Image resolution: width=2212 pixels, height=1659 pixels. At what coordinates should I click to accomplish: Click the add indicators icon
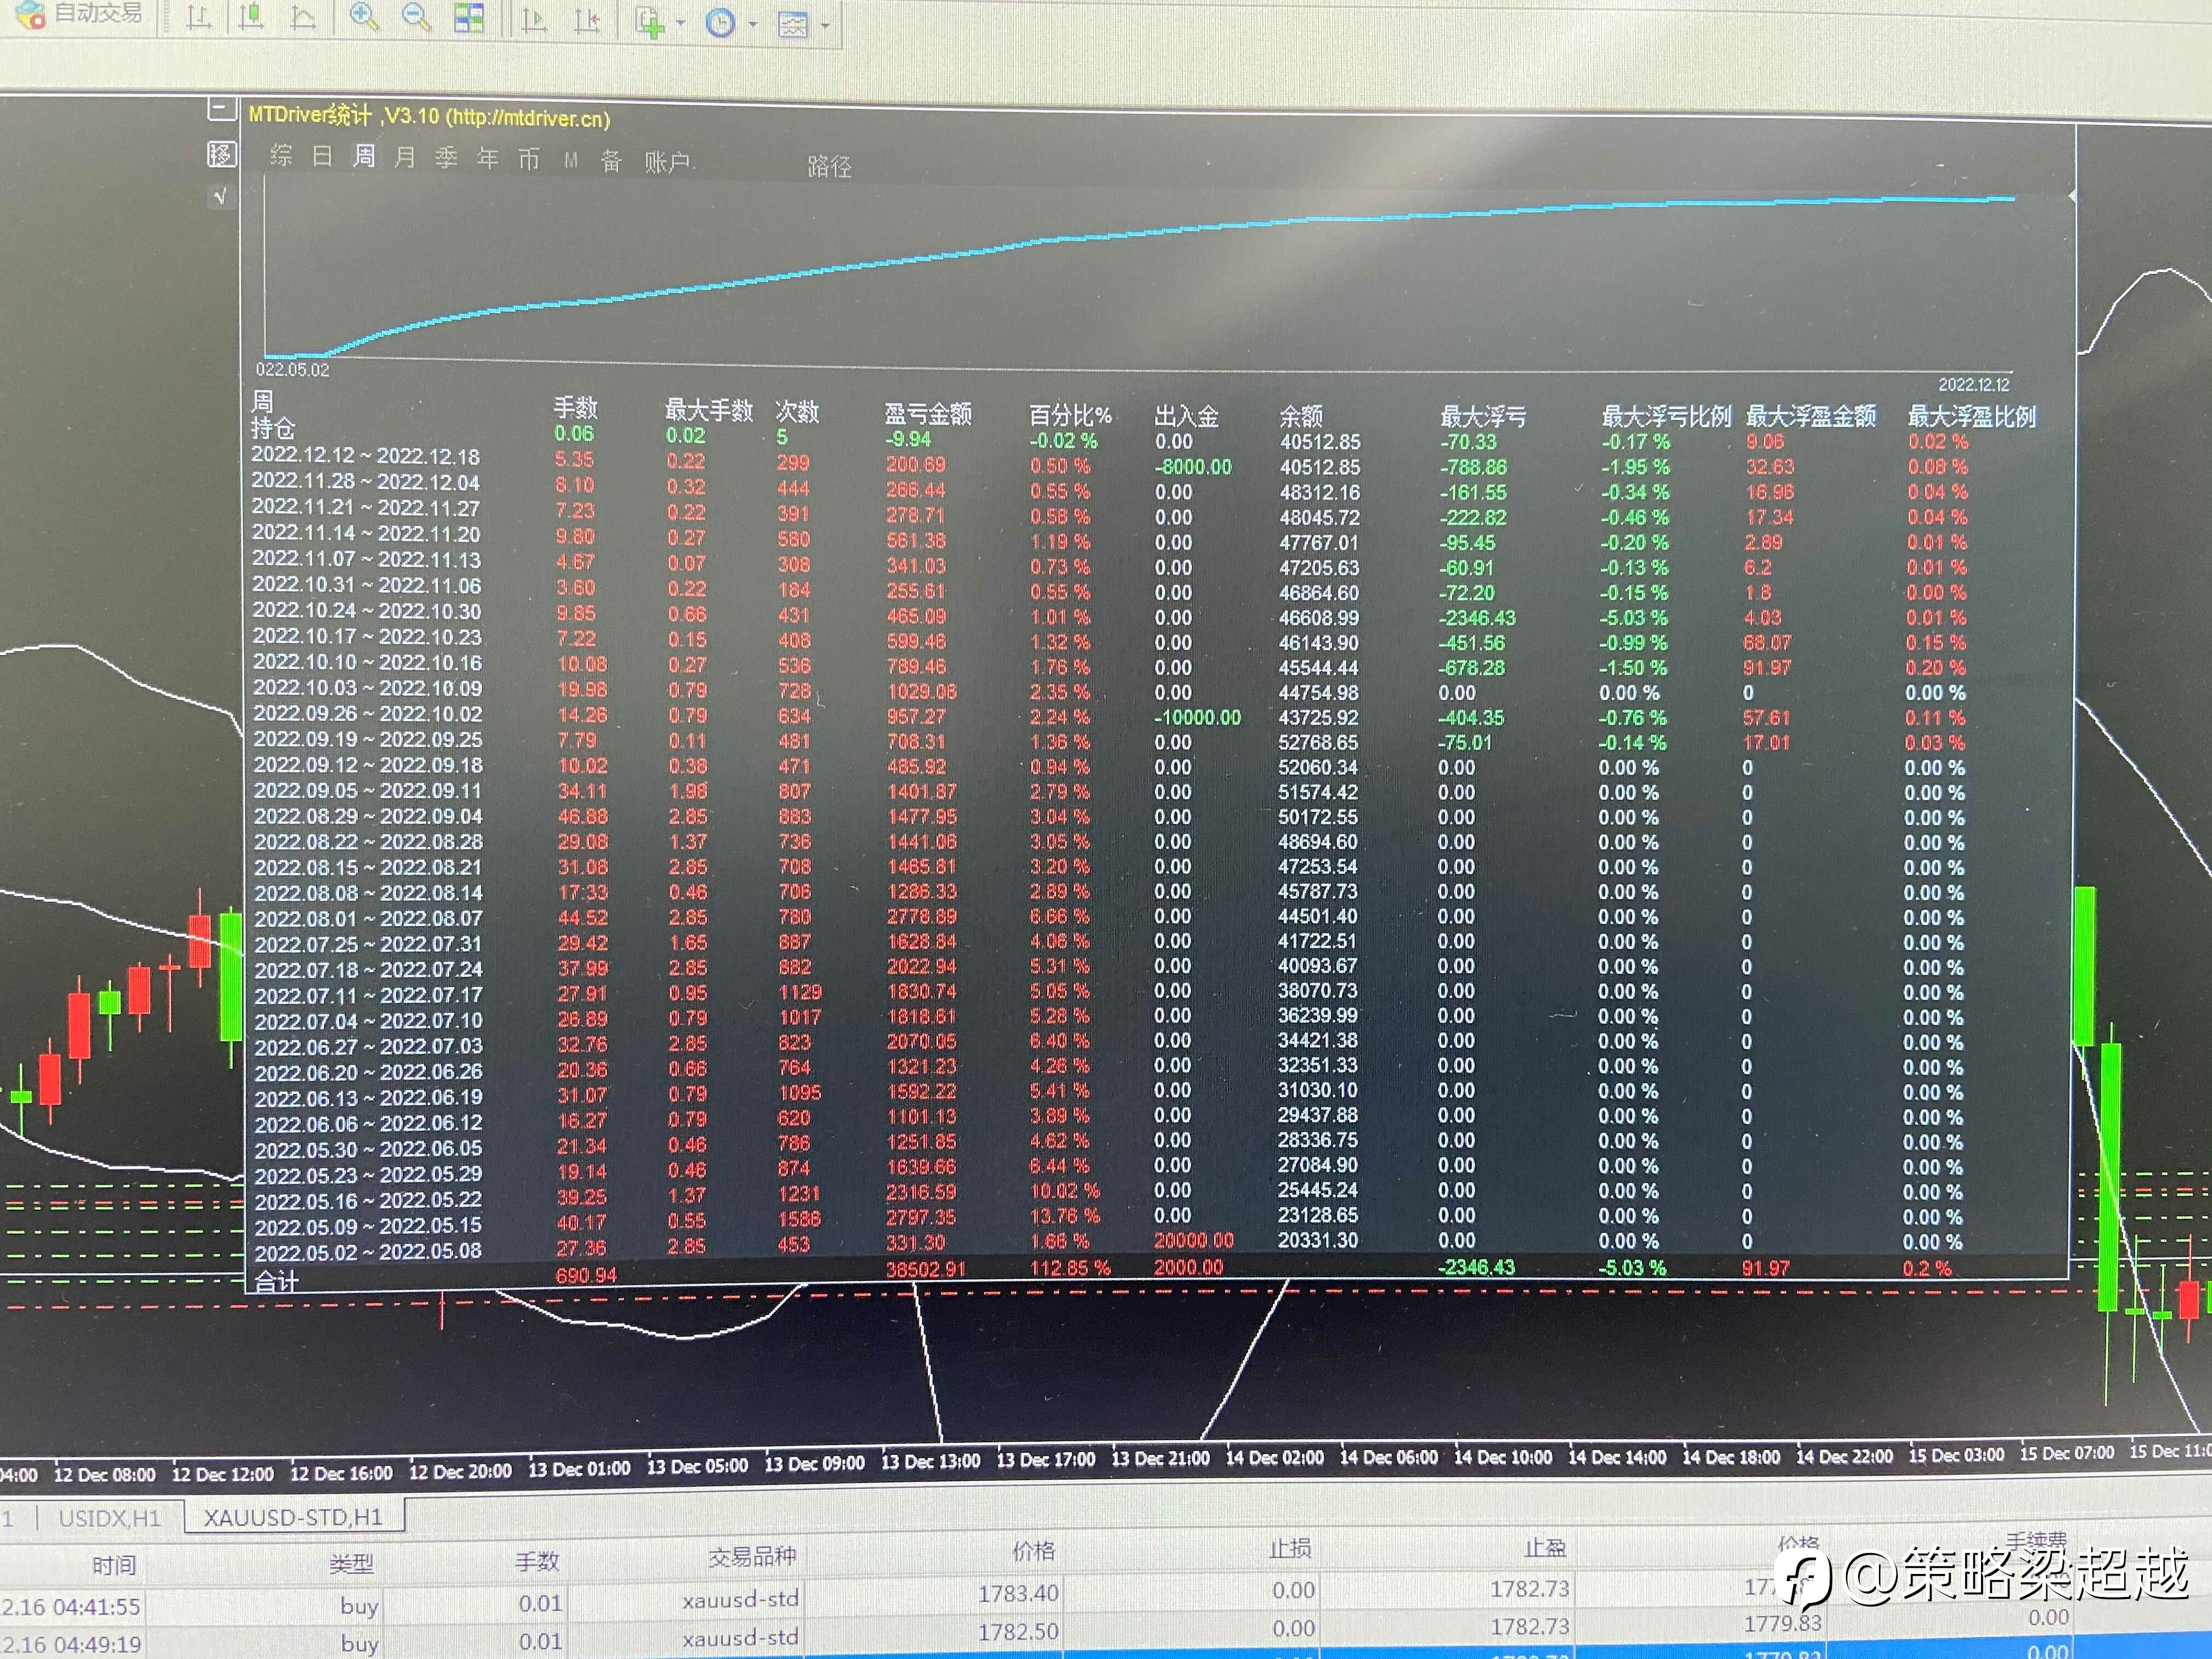(650, 22)
